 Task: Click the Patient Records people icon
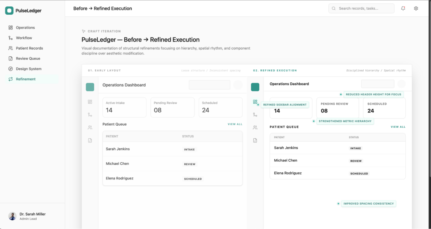tap(11, 48)
